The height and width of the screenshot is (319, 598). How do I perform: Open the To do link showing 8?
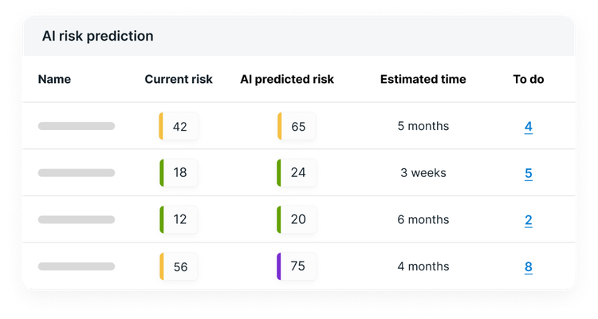point(529,267)
